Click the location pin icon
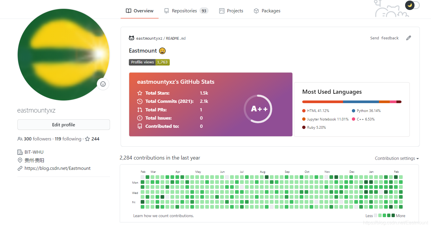The image size is (431, 228). (20, 160)
